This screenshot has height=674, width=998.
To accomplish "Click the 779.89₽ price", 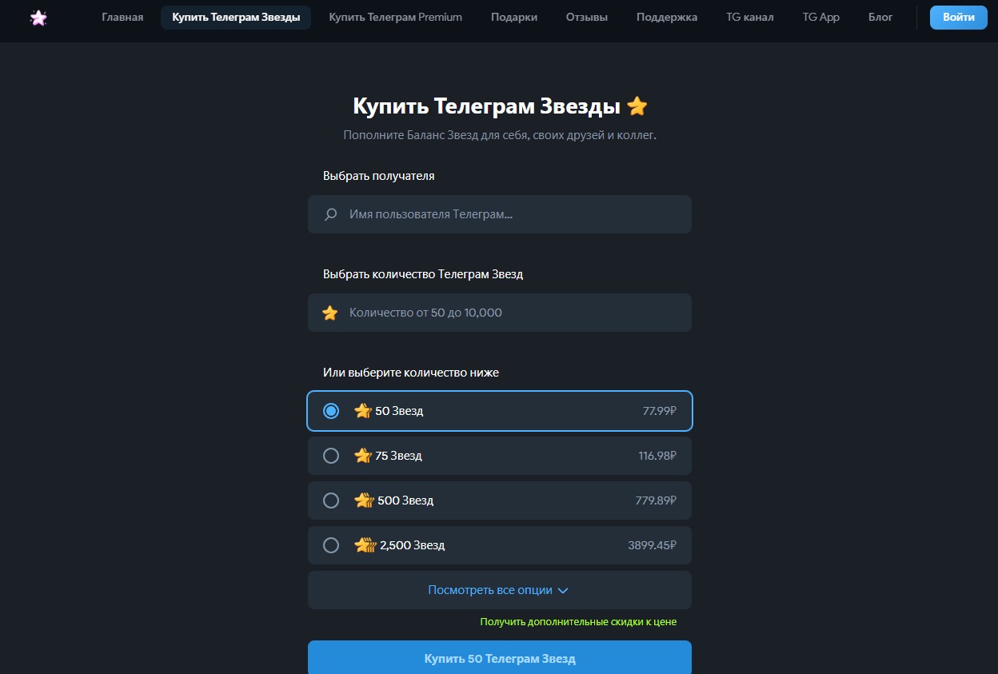I will click(x=657, y=501).
